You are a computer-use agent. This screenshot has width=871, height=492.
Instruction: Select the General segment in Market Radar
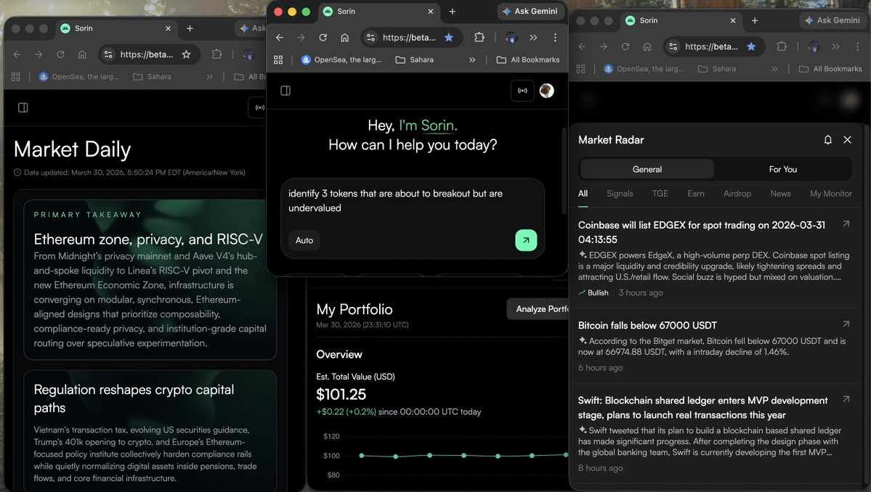point(647,169)
